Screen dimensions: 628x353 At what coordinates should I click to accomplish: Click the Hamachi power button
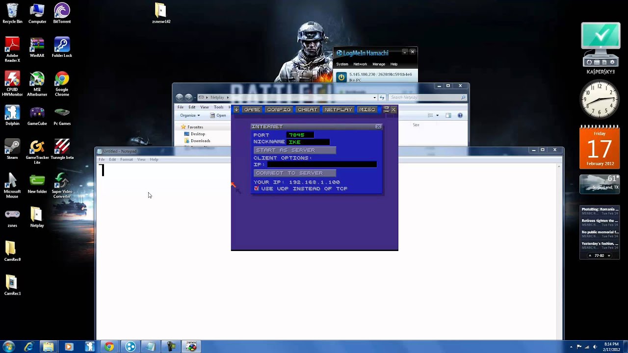[341, 77]
